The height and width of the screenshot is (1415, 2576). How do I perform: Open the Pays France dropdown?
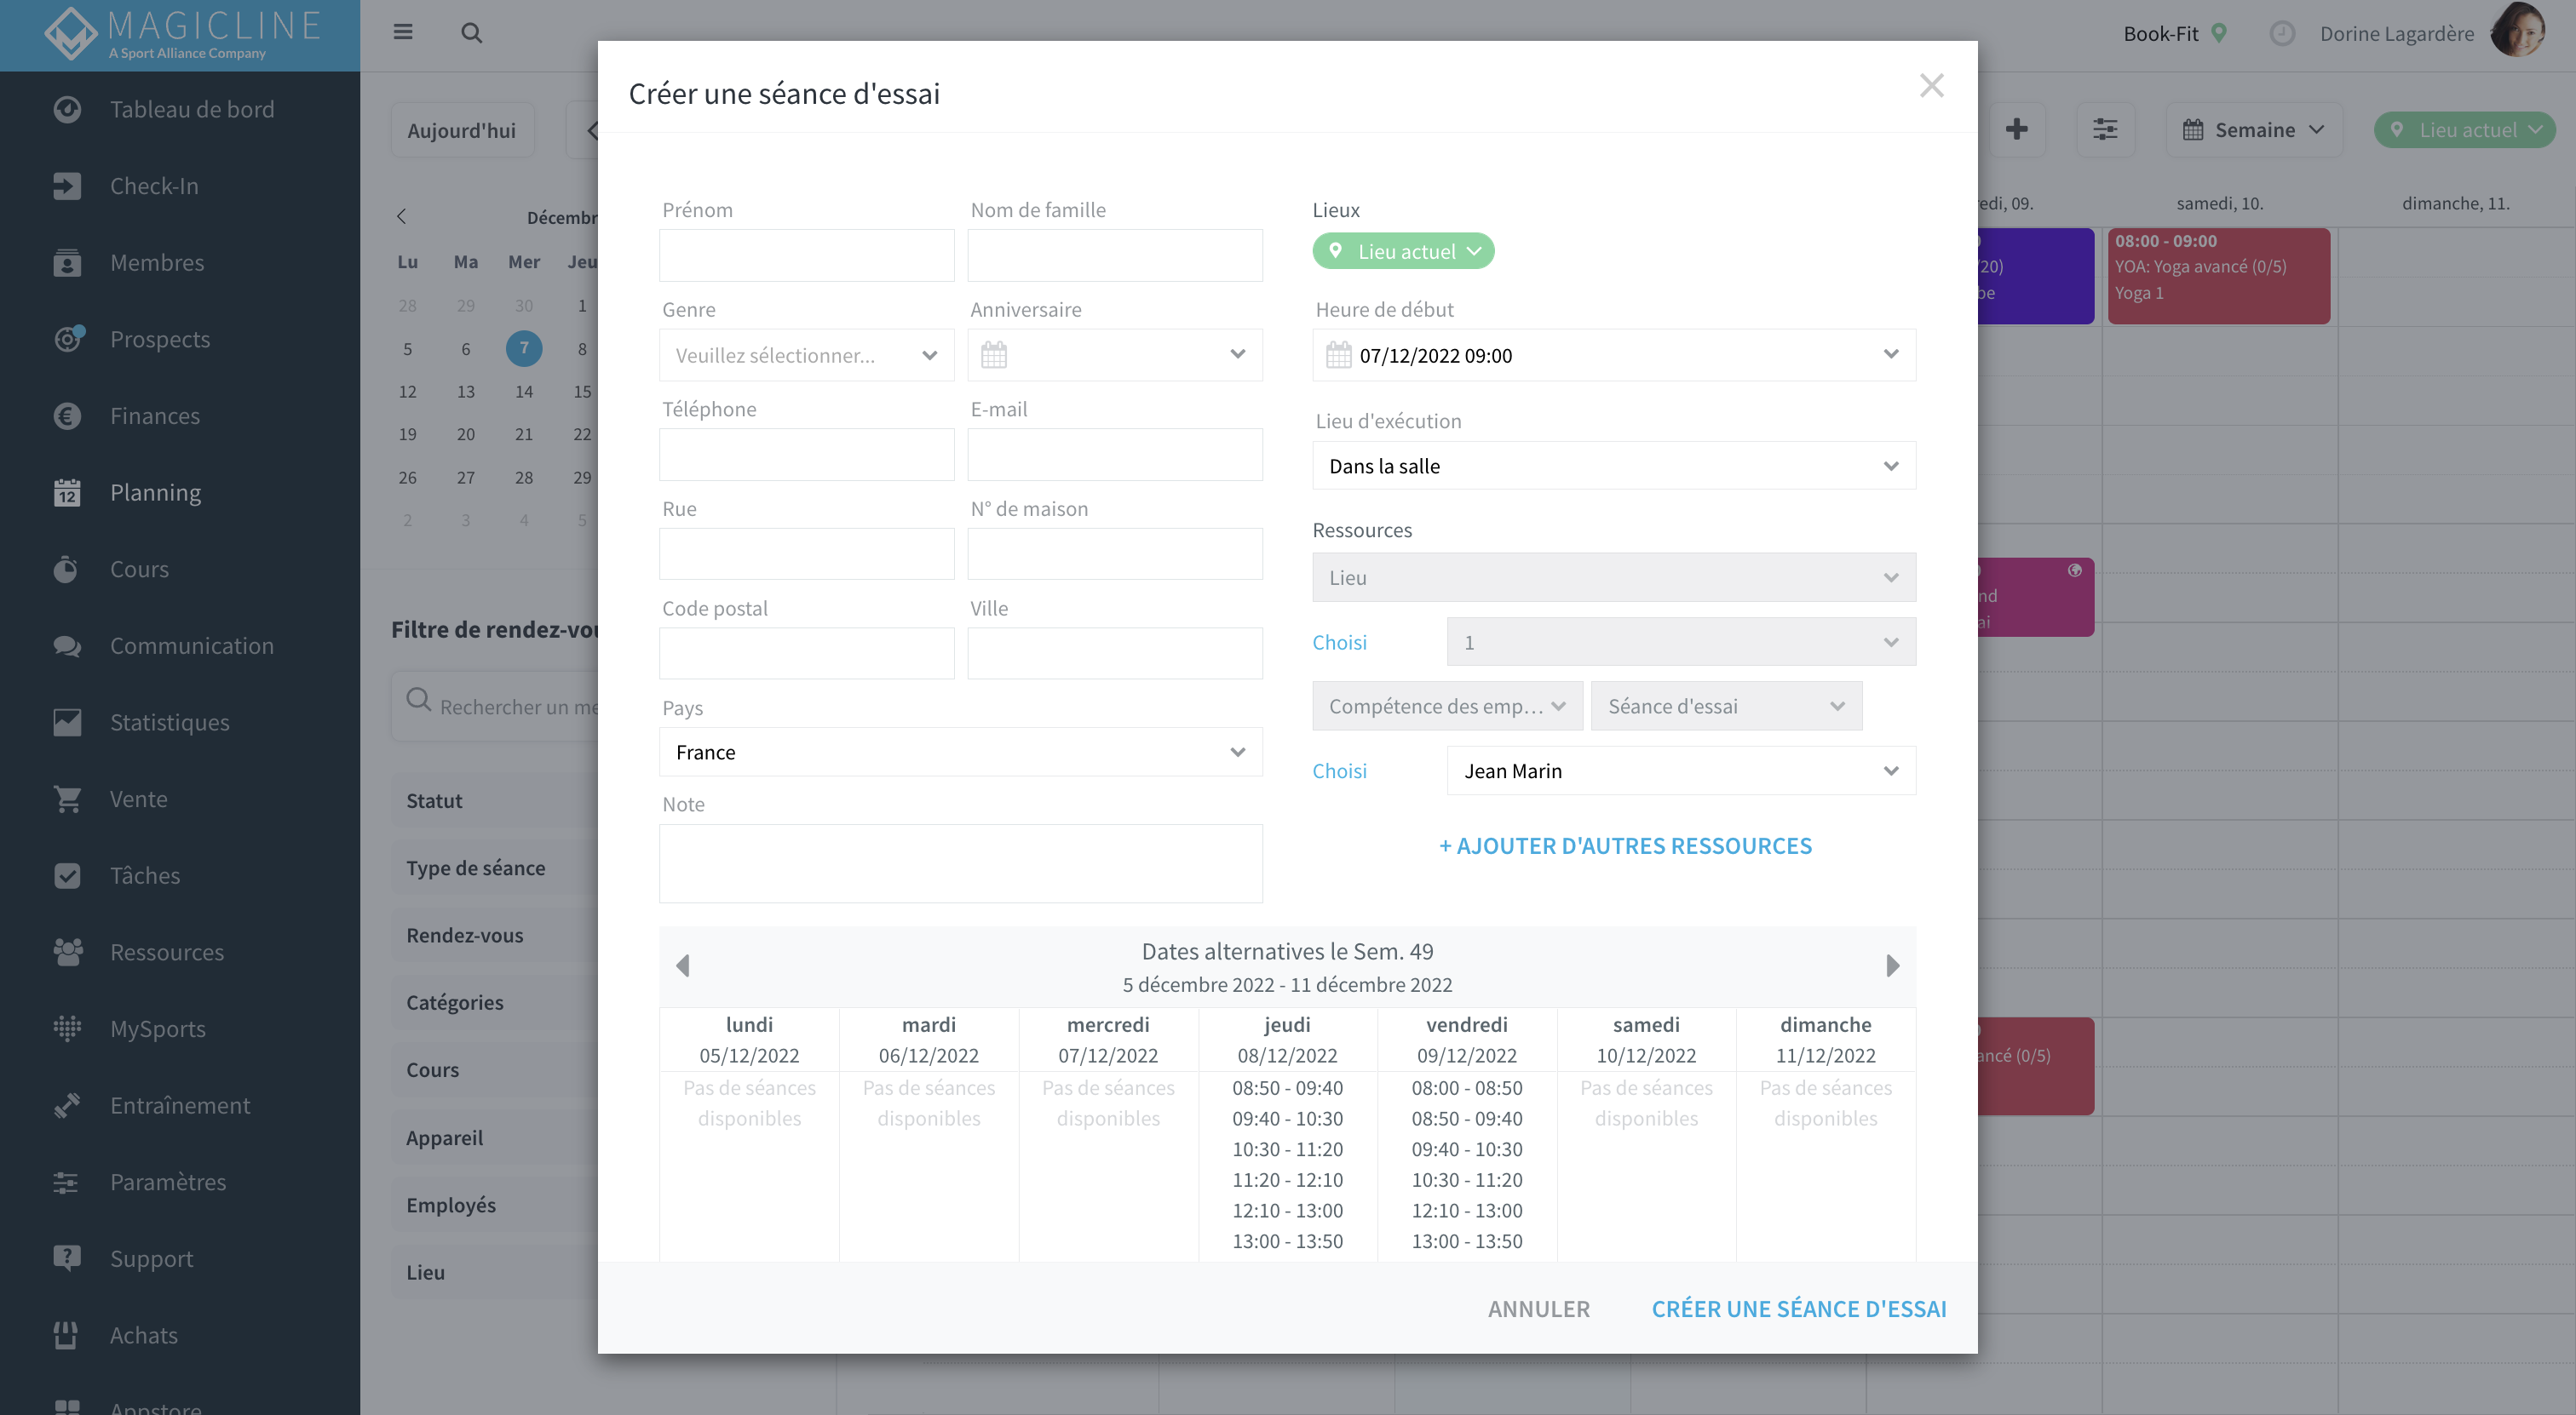coord(960,752)
